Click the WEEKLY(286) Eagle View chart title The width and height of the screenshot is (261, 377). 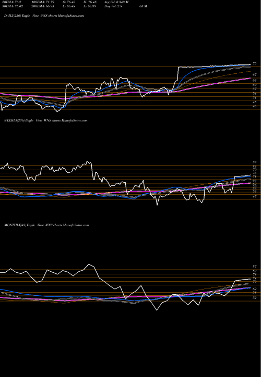coord(45,120)
